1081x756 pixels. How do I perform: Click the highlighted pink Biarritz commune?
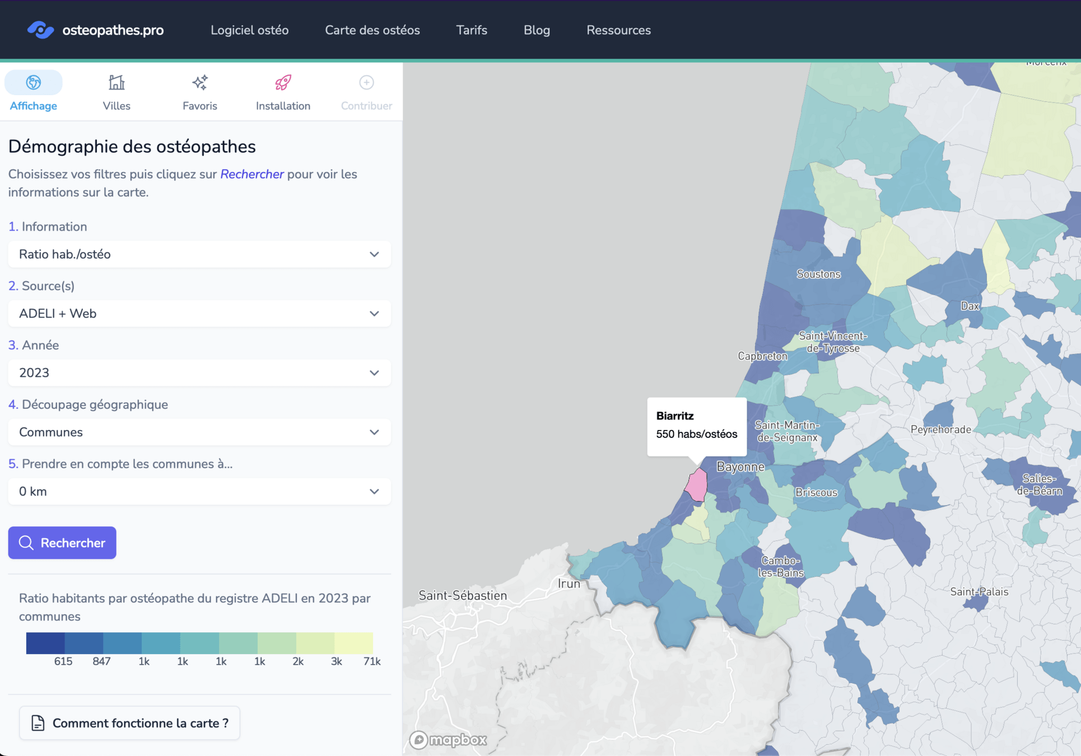697,486
